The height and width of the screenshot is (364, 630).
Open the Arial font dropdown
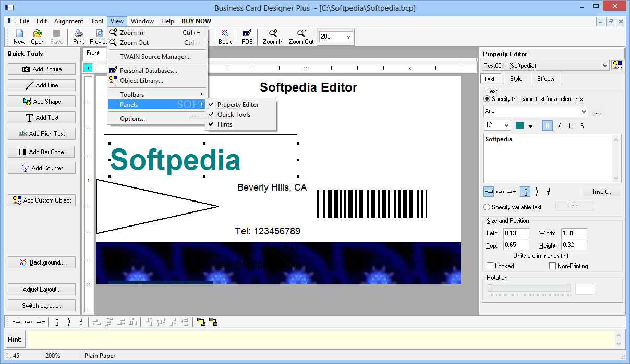coord(584,111)
